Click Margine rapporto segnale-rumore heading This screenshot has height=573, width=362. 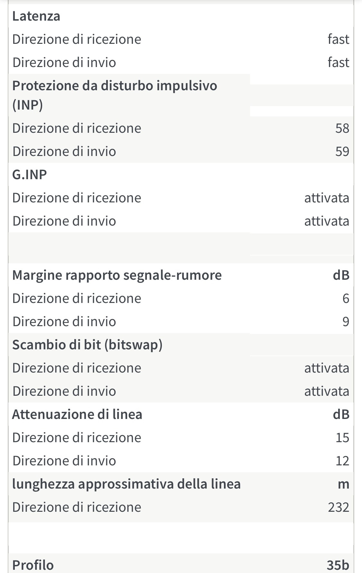coord(117,275)
